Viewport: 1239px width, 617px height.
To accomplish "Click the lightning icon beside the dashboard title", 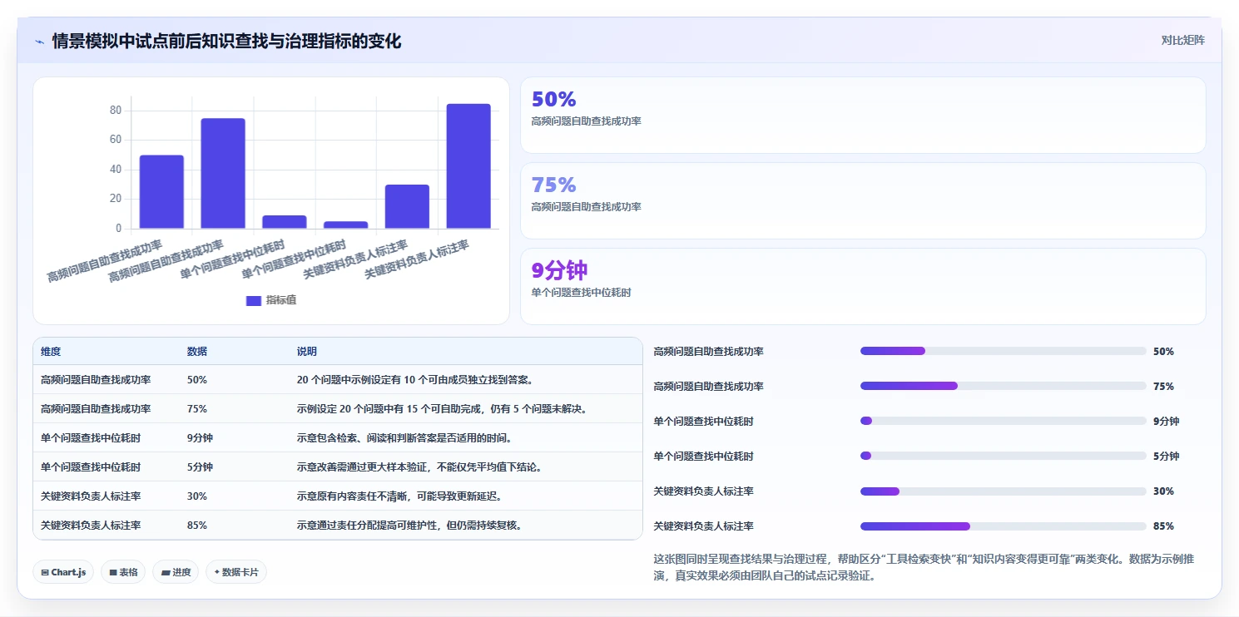I will point(39,42).
